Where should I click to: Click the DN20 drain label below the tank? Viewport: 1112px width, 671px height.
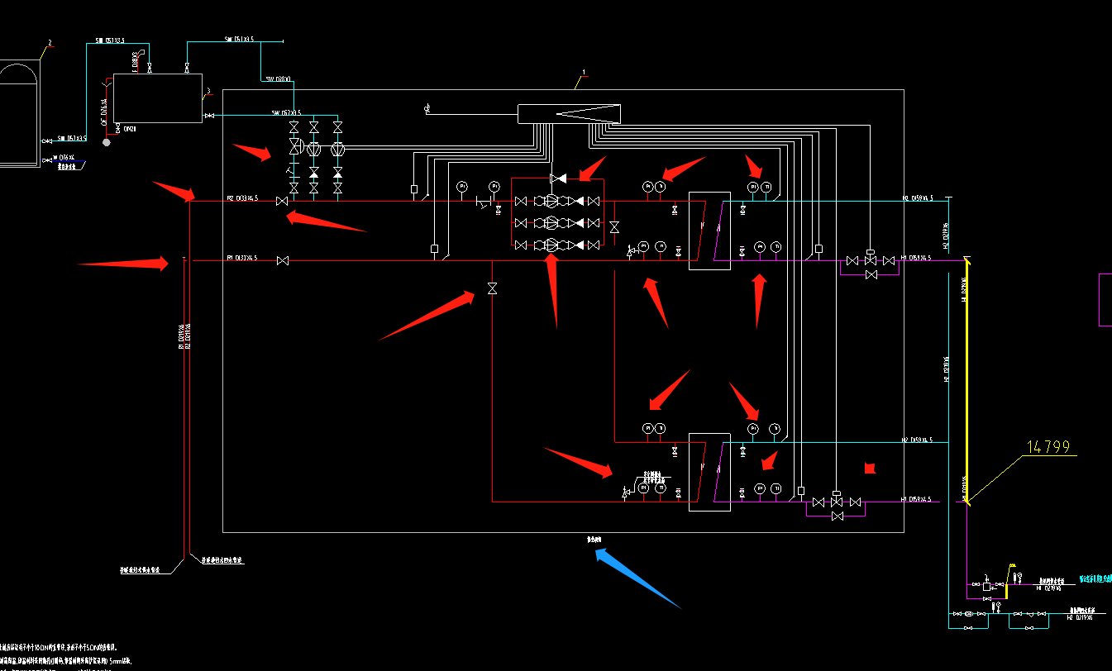tap(130, 130)
